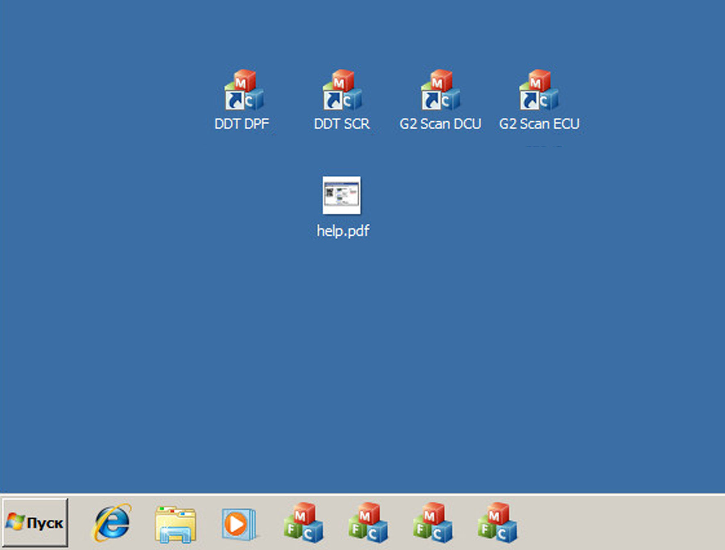725x550 pixels.
Task: Click the Windows Media Player taskbar icon
Action: pos(239,523)
